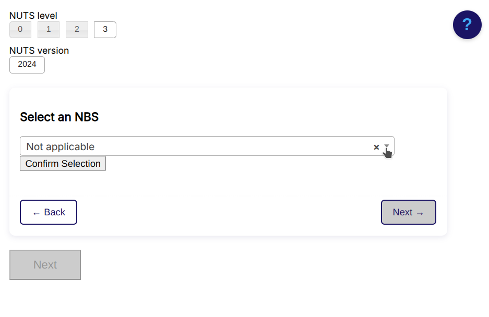Go back using the Back button
Screen dimensions: 489x317
point(48,212)
